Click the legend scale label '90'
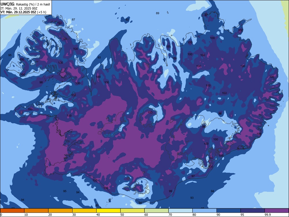This screenshot has width=289, height=217. (218, 215)
